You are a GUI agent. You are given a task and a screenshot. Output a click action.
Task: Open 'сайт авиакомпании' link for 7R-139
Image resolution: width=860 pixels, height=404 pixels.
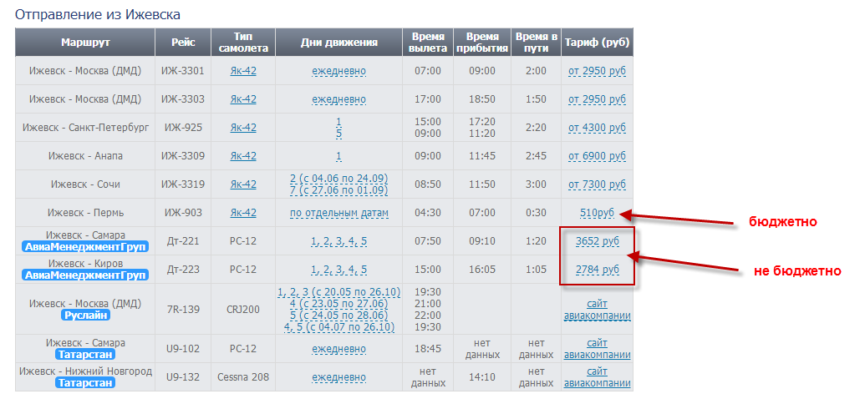[598, 310]
